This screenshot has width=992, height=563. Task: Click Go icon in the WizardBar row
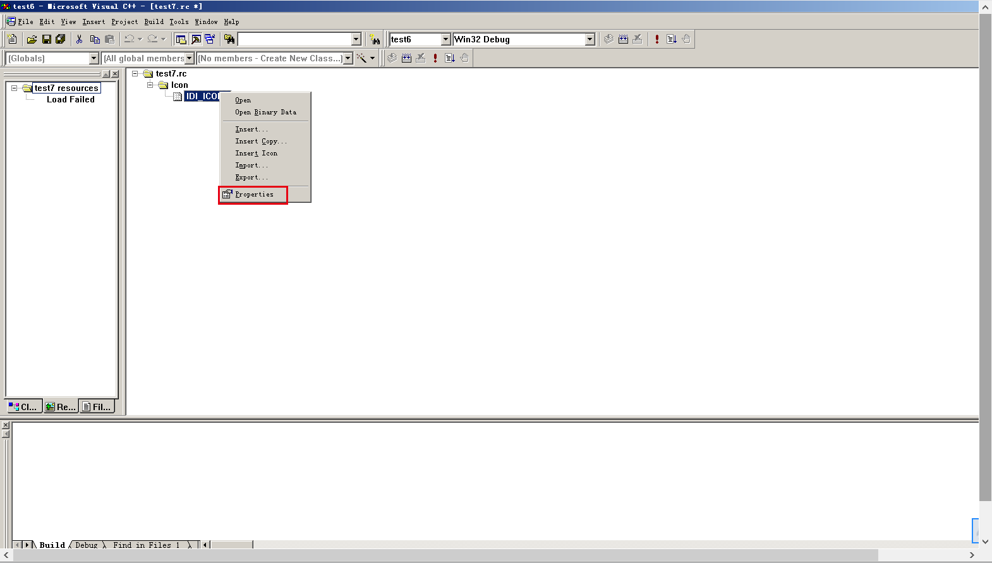pyautogui.click(x=450, y=58)
